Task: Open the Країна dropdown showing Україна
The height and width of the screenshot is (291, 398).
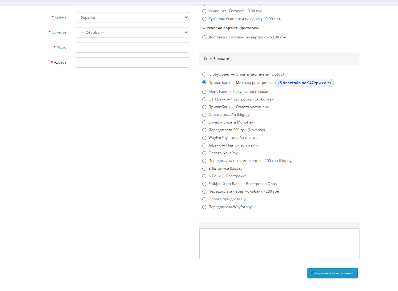Action: (x=132, y=17)
